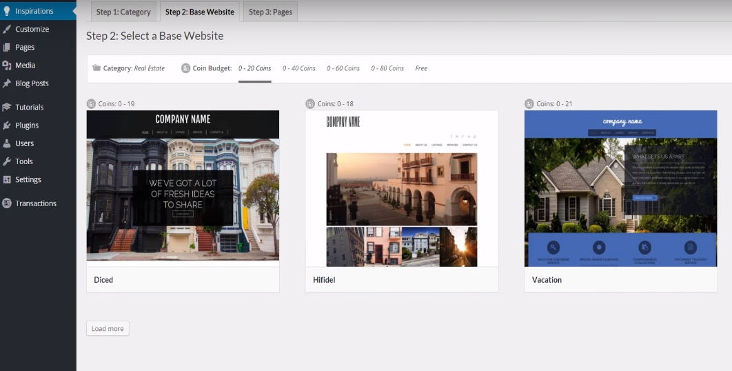Image resolution: width=732 pixels, height=371 pixels.
Task: Open the Tools menu item
Action: (24, 161)
